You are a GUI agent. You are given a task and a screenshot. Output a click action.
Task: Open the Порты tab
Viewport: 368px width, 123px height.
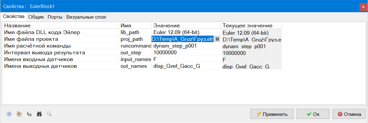pos(55,17)
